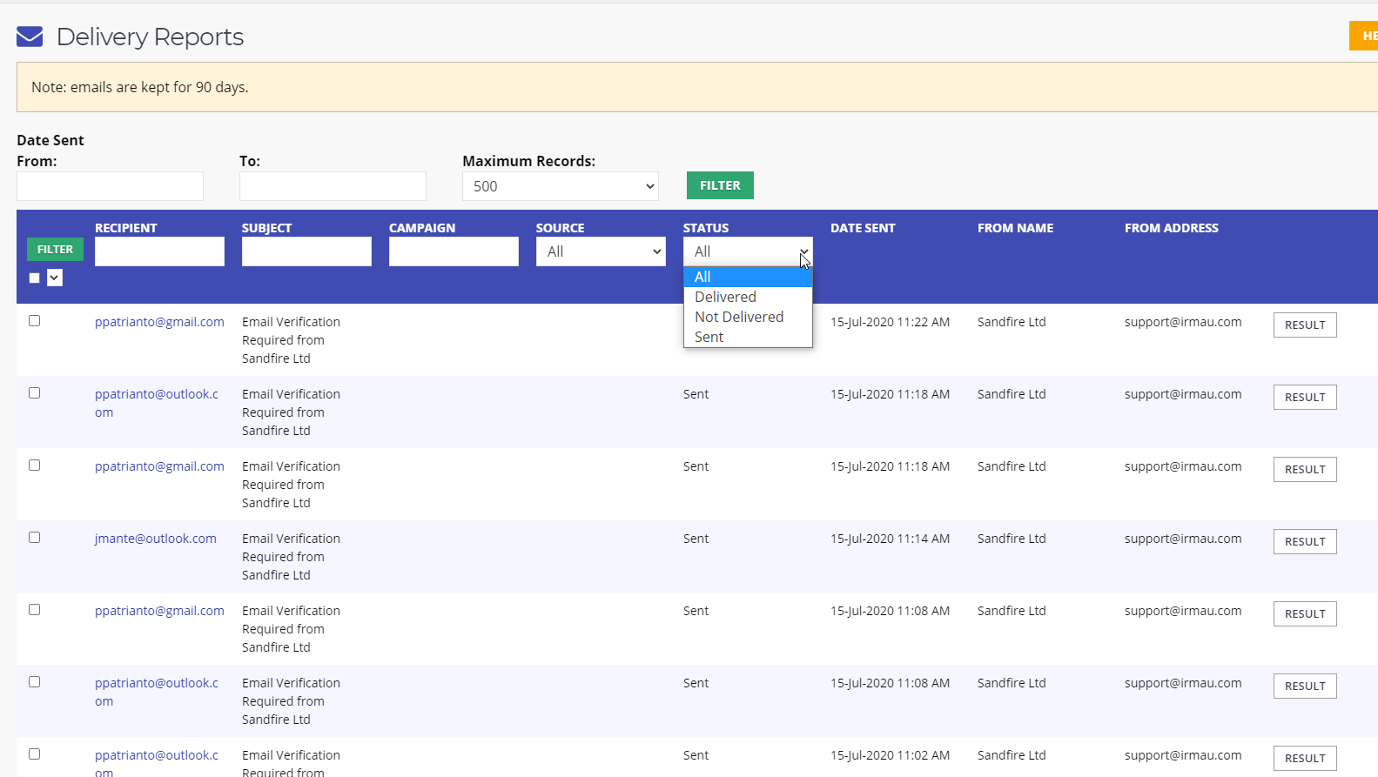Click the green FILTER button beside Maximum Records
Image resolution: width=1378 pixels, height=777 pixels.
(x=720, y=185)
